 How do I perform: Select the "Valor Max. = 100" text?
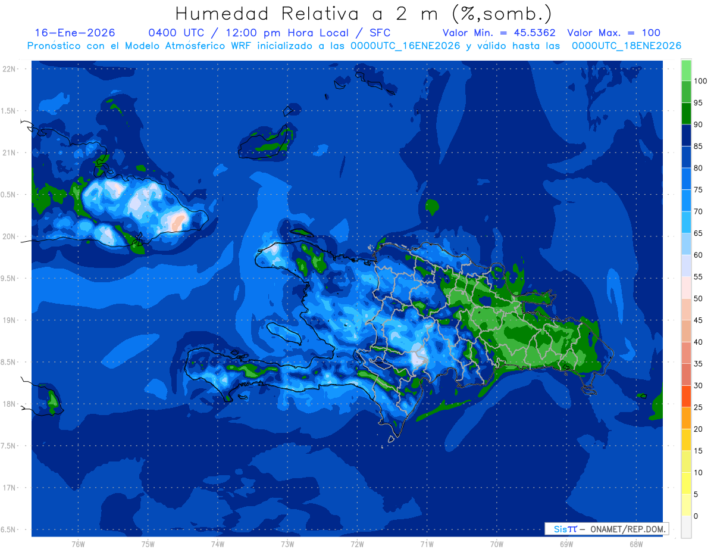[x=613, y=33]
